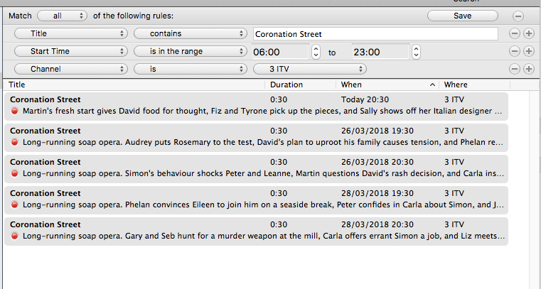Click the results list vertical scrollbar
This screenshot has width=541, height=289.
[x=533, y=190]
